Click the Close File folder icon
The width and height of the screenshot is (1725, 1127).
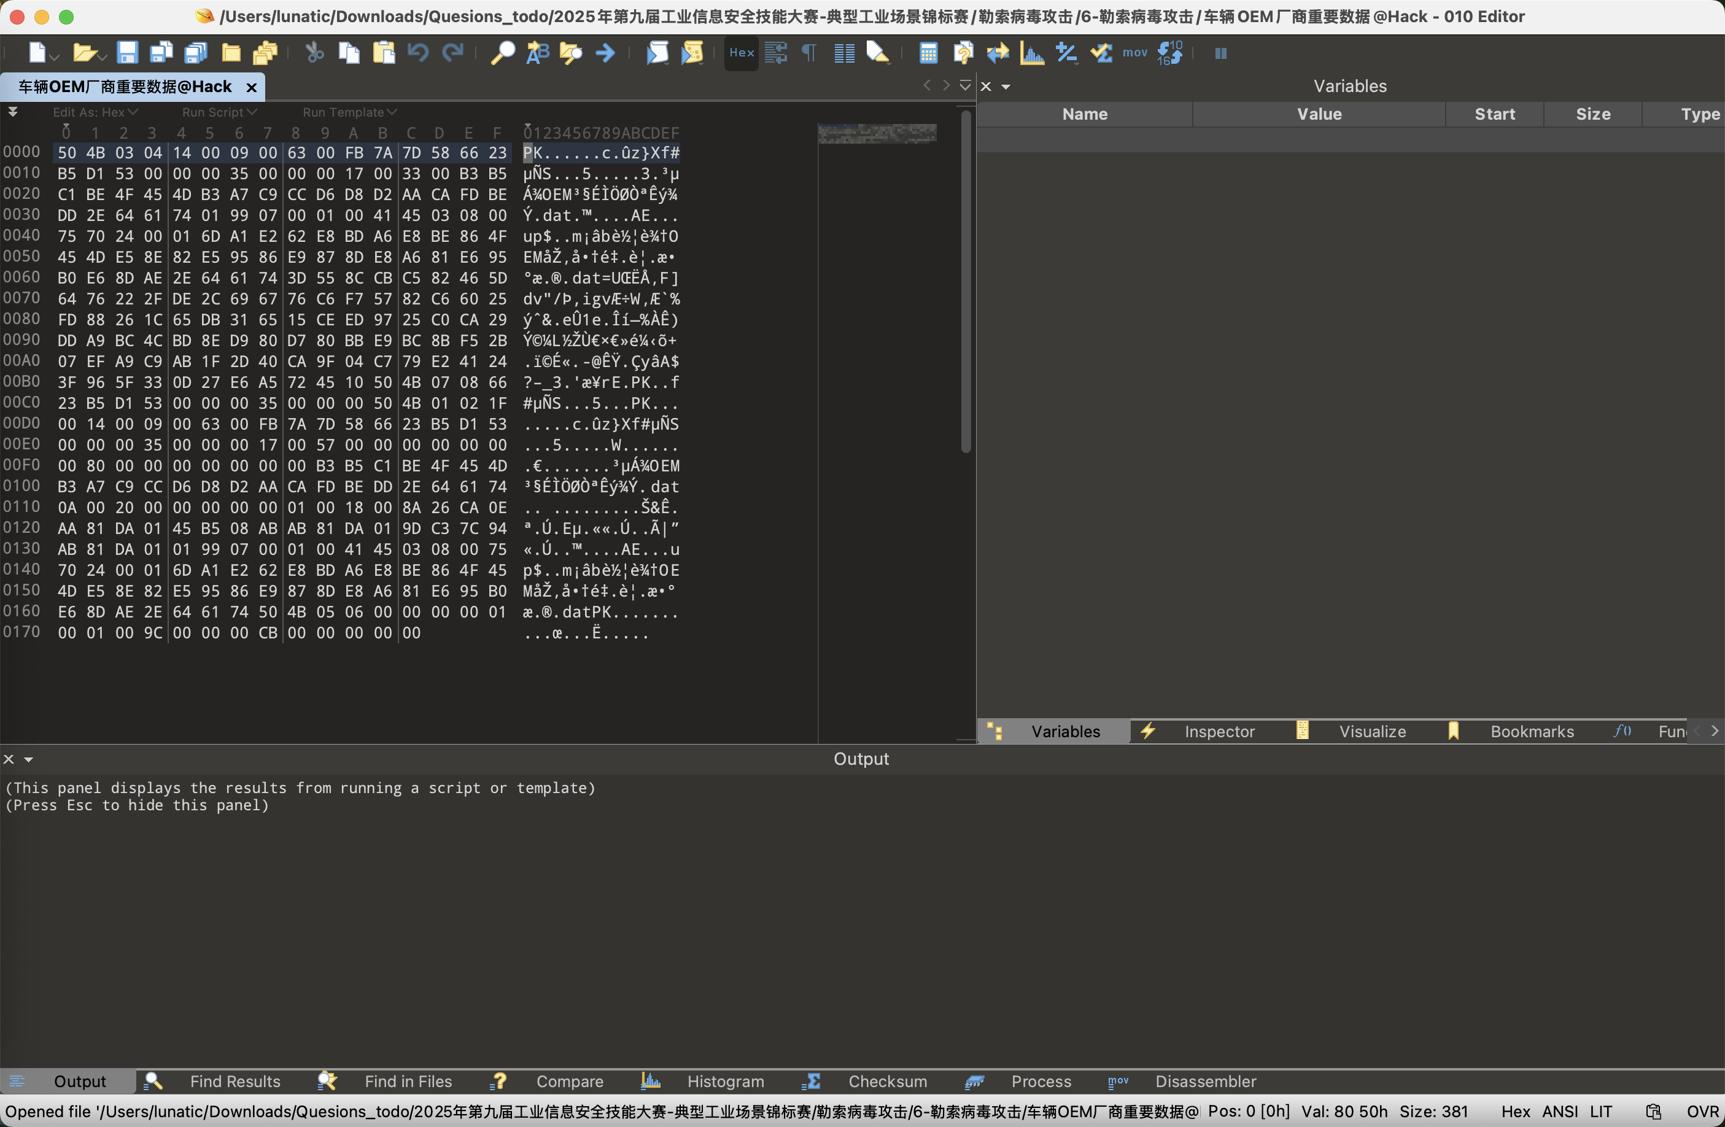pos(231,52)
